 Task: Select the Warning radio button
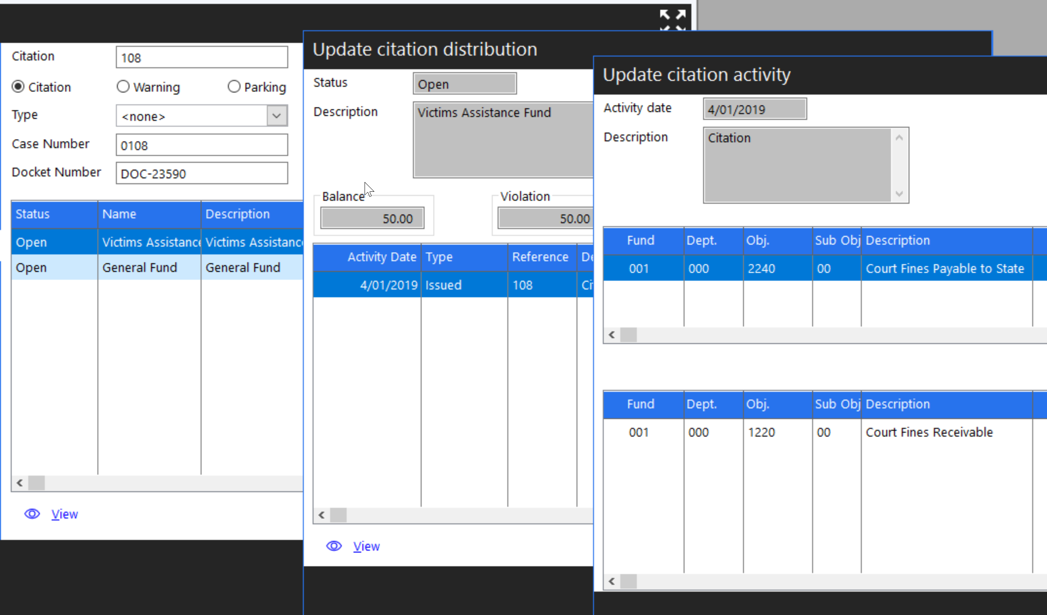pyautogui.click(x=123, y=87)
